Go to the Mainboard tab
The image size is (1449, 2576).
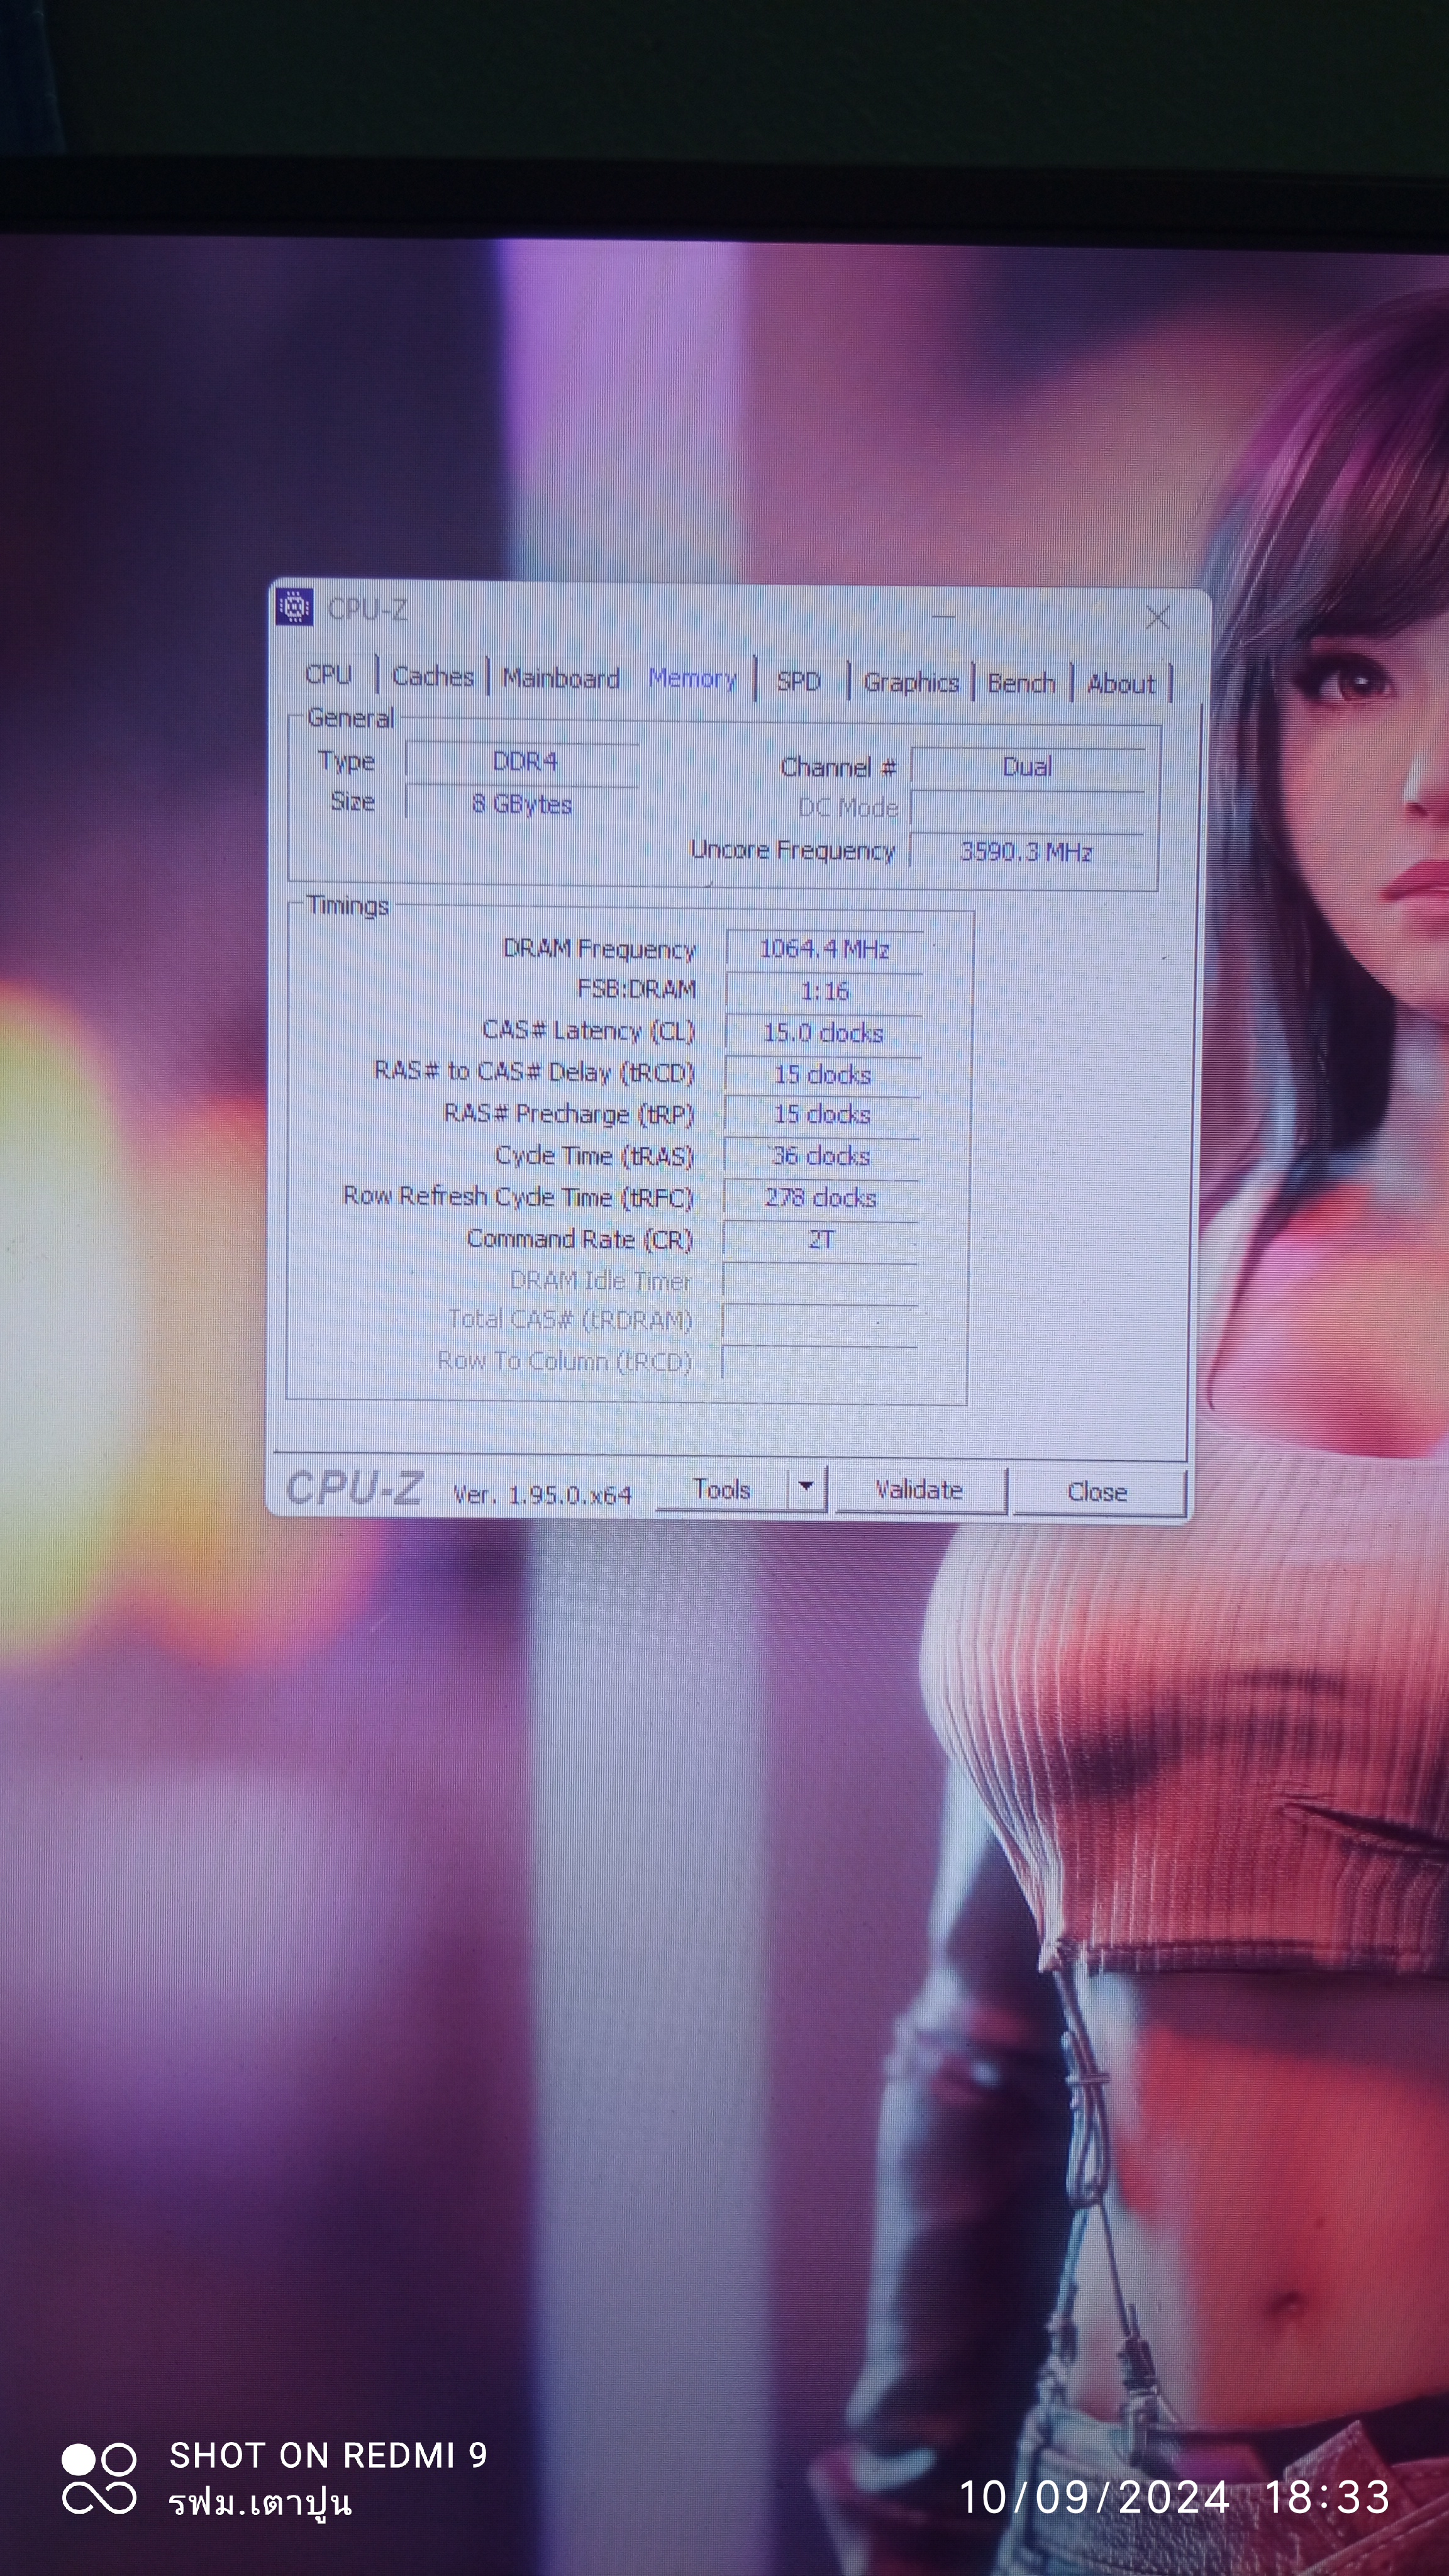(x=560, y=678)
